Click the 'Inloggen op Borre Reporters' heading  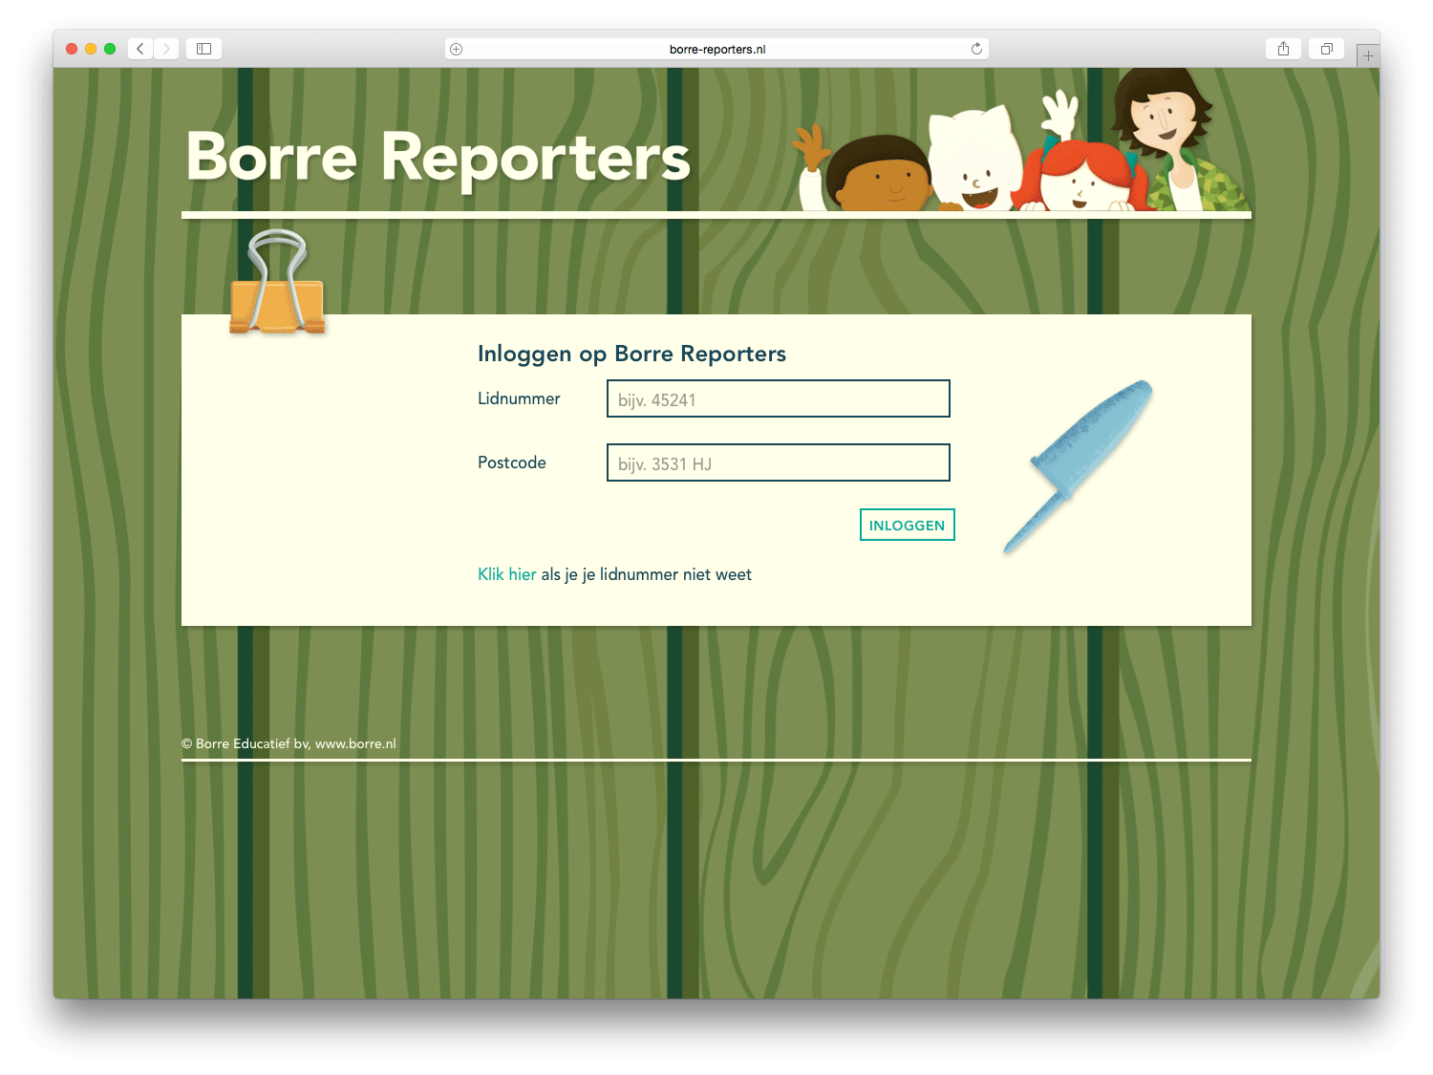click(x=631, y=354)
